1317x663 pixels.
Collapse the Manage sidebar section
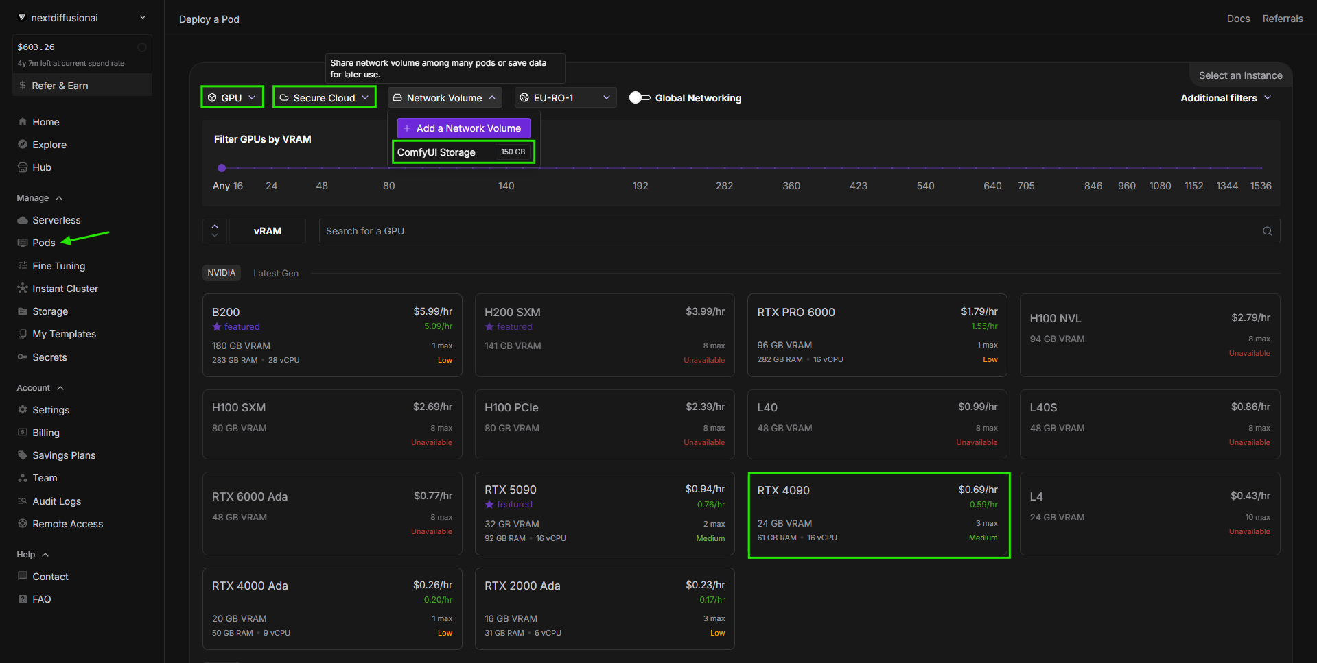pyautogui.click(x=40, y=198)
